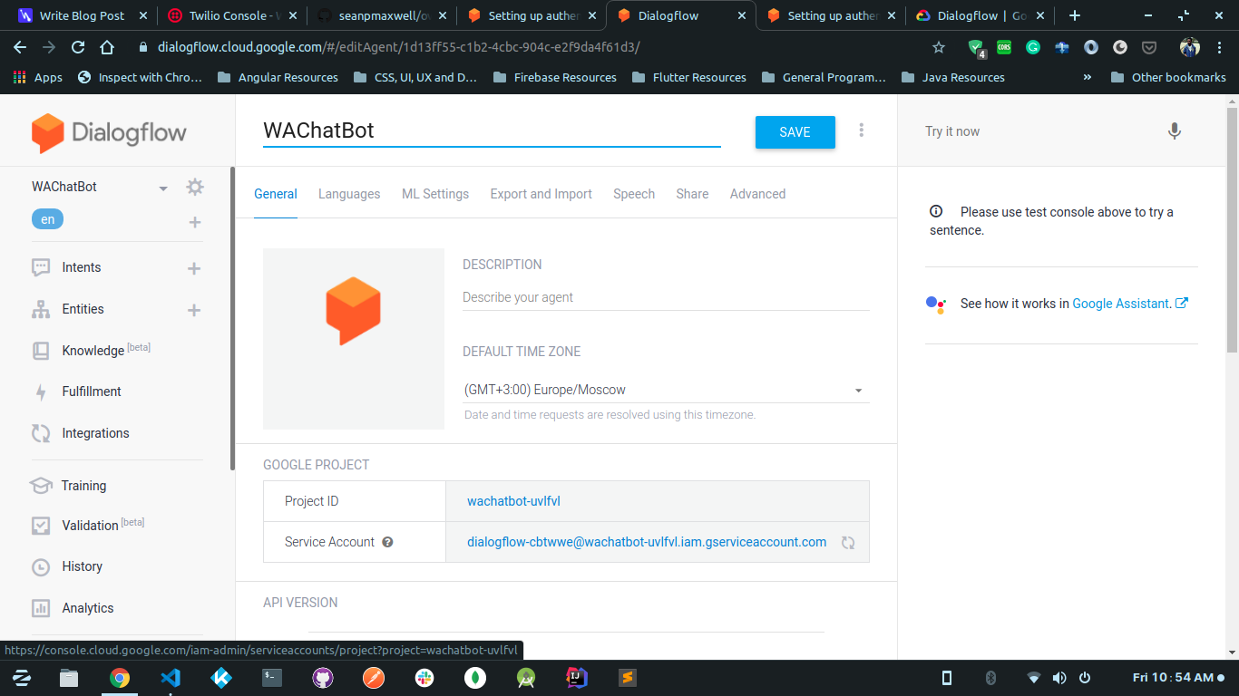The width and height of the screenshot is (1239, 696).
Task: Navigate back in the browser
Action: [20, 47]
